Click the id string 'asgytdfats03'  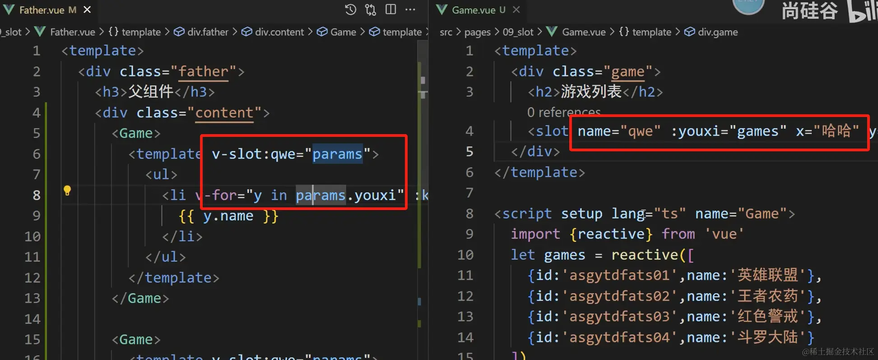[619, 316]
